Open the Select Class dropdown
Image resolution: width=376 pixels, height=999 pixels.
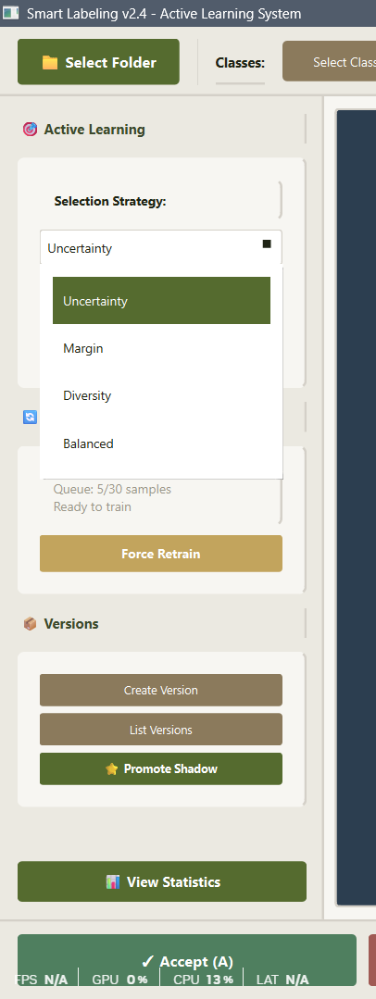pos(329,62)
